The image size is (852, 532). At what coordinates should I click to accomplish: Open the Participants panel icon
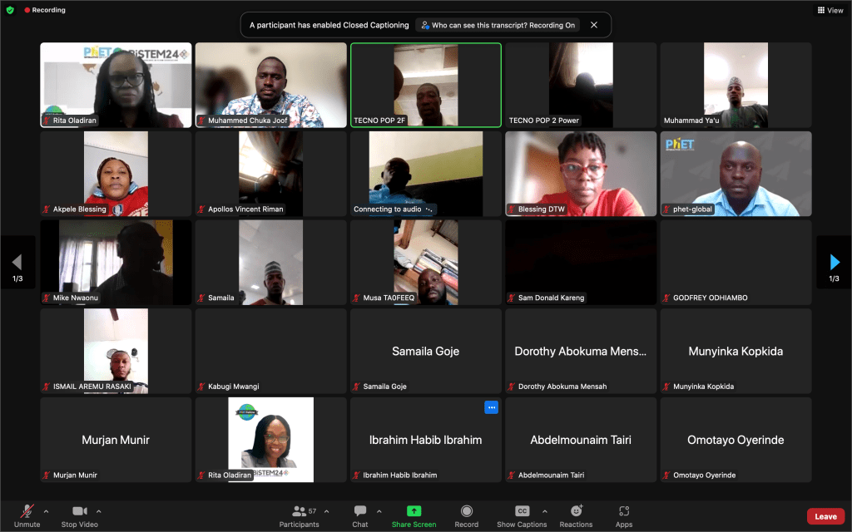tap(299, 511)
